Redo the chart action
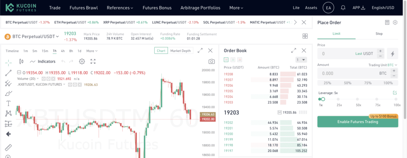This screenshot has width=407, height=158. pyautogui.click(x=71, y=61)
